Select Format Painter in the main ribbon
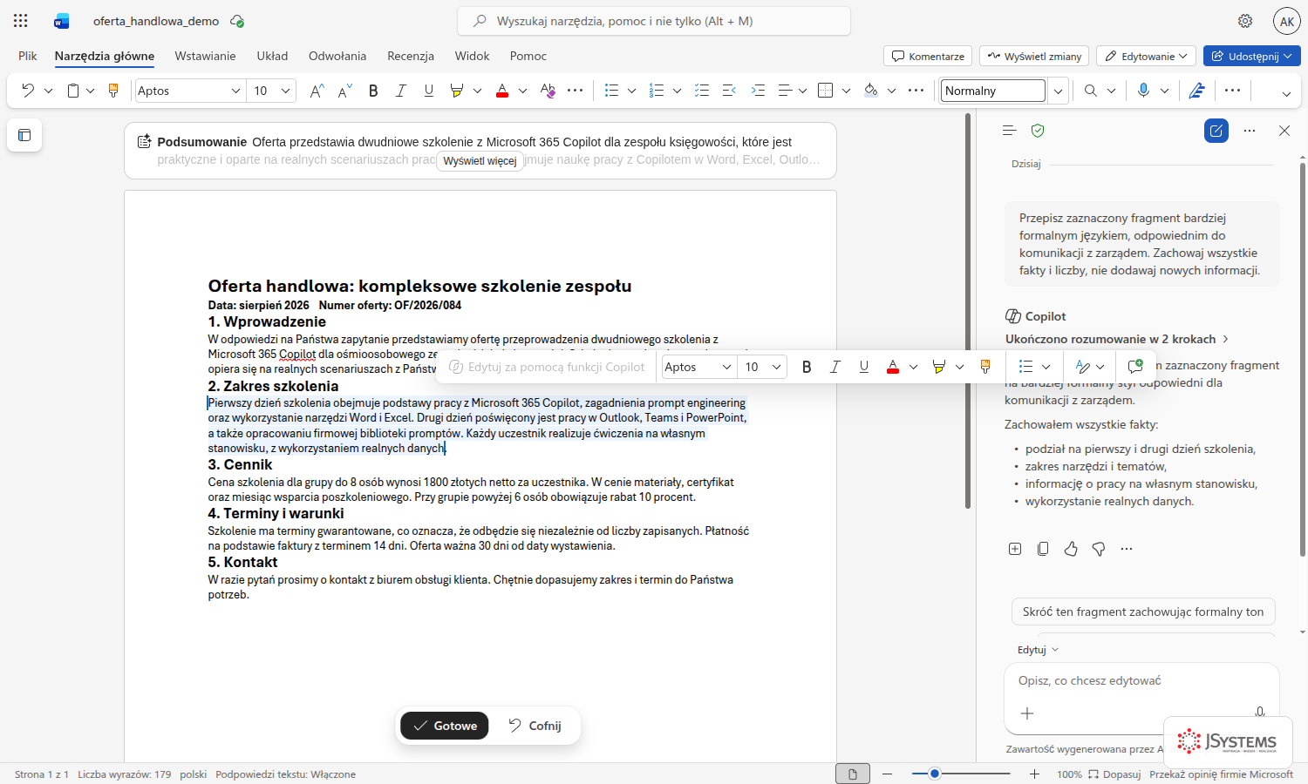Viewport: 1308px width, 784px height. [113, 91]
